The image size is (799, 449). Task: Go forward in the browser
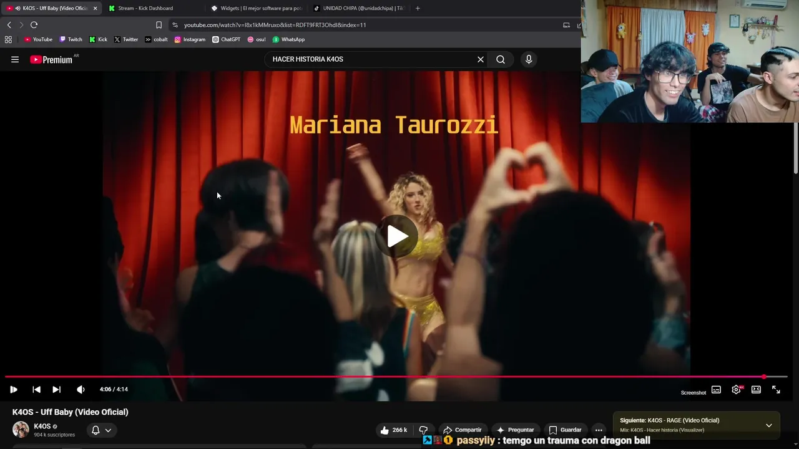coord(21,25)
